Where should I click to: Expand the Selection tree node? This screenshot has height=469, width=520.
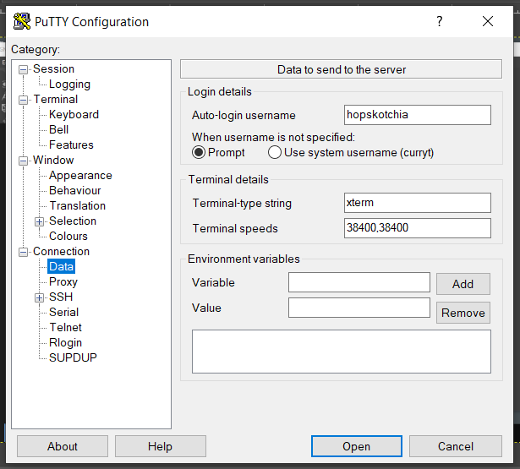click(39, 221)
